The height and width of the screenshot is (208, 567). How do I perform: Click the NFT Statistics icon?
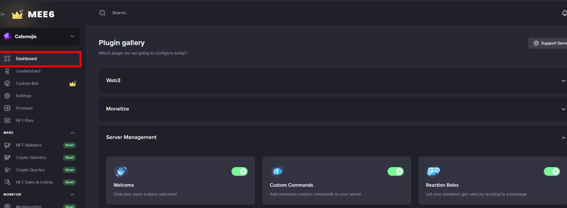(x=7, y=145)
